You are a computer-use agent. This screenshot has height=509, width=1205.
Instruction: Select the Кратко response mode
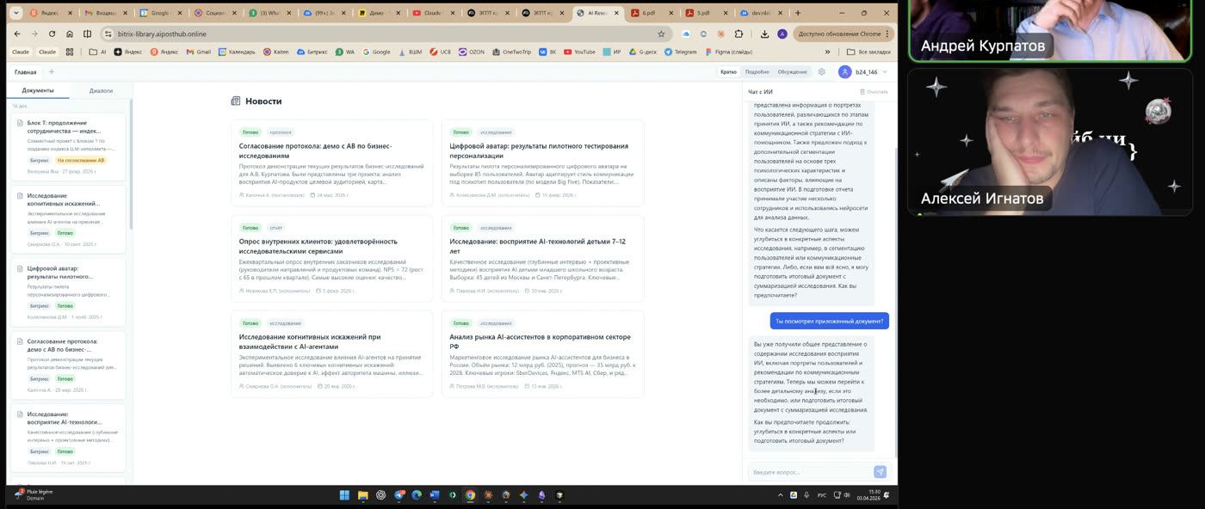tap(728, 72)
